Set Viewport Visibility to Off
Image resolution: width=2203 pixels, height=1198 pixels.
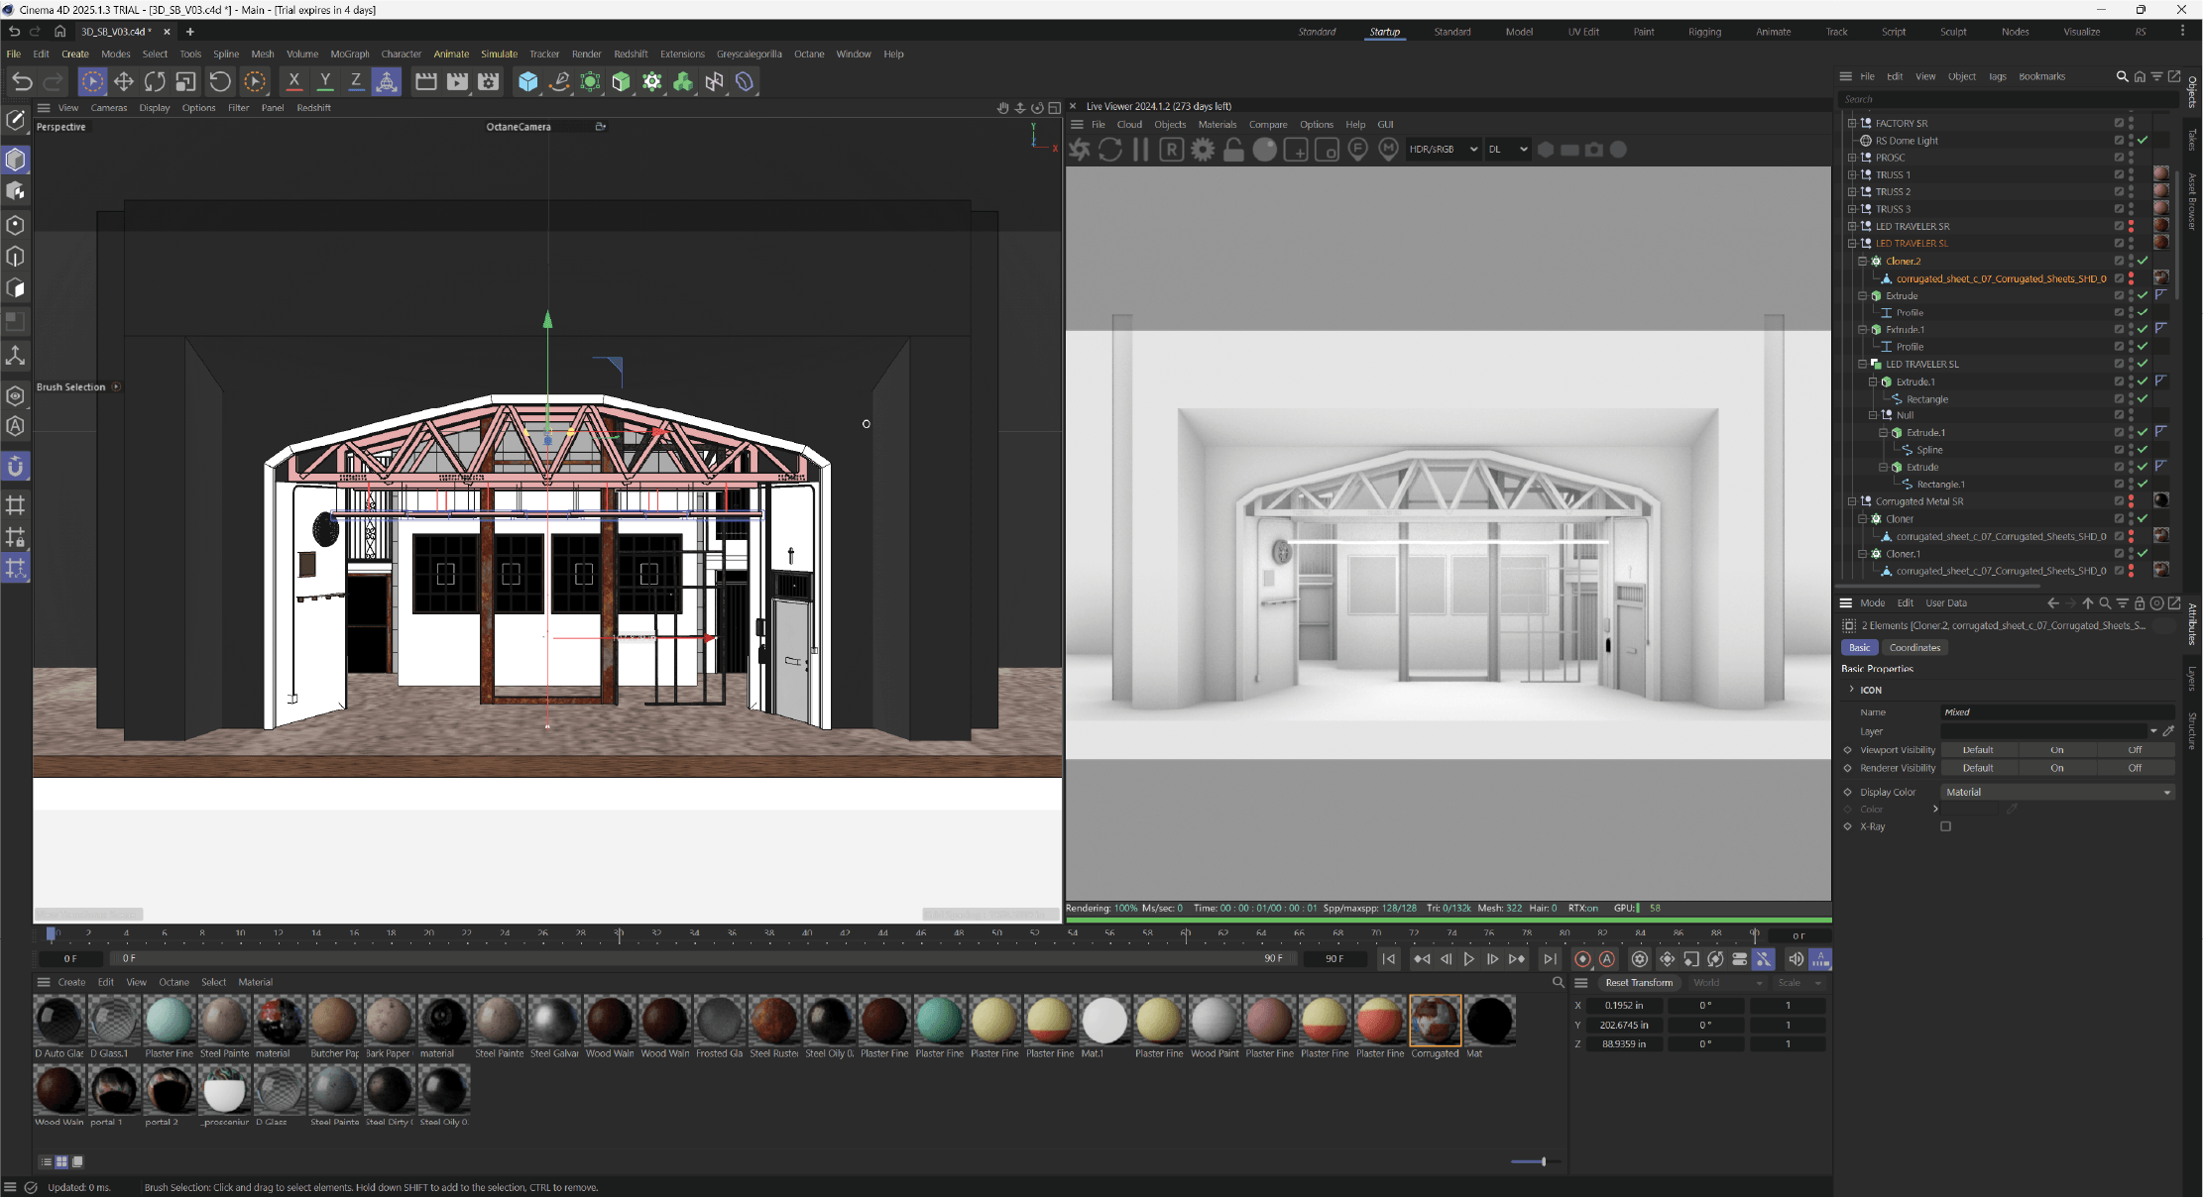click(2135, 750)
